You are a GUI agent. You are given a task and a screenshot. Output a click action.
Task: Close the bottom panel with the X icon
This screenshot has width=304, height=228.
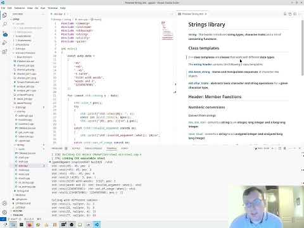(x=300, y=148)
